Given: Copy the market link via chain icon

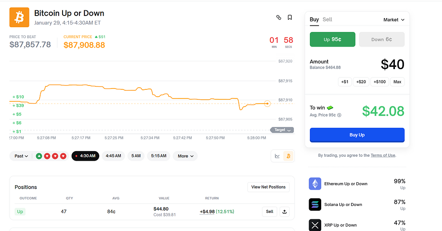Looking at the screenshot, I should (278, 18).
